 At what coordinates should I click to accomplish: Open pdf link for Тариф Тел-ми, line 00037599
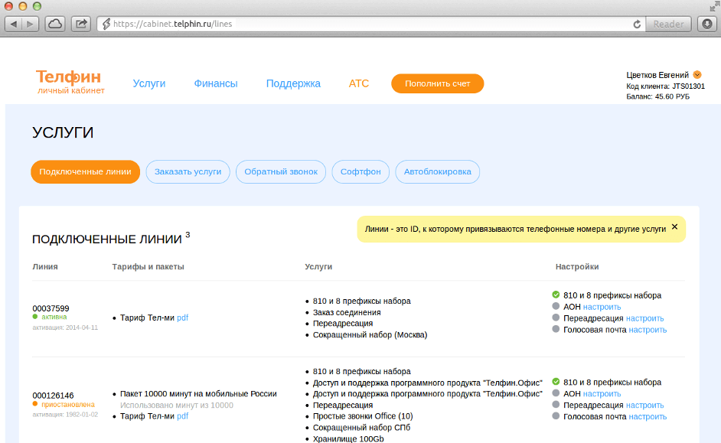[x=182, y=318]
